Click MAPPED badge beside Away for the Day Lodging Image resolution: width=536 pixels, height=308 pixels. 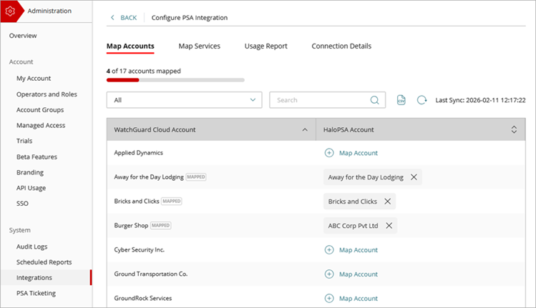(x=196, y=177)
